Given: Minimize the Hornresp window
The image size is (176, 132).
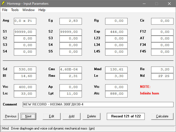Looking at the screenshot, I should coord(144,4).
